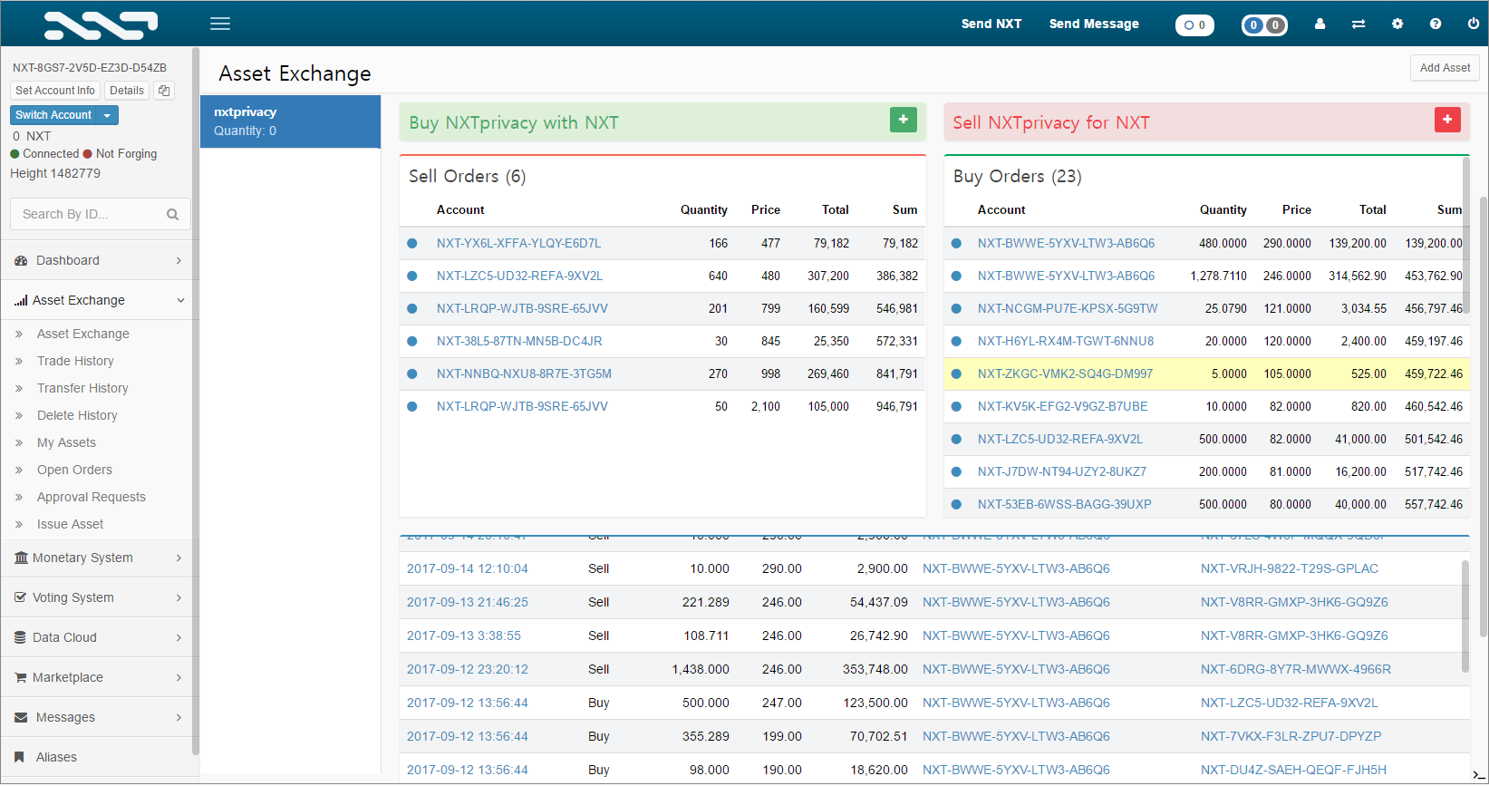1489x786 pixels.
Task: Open trade partner NXT-VRJH-9822-T29S-GPLAC link
Action: click(x=1289, y=569)
